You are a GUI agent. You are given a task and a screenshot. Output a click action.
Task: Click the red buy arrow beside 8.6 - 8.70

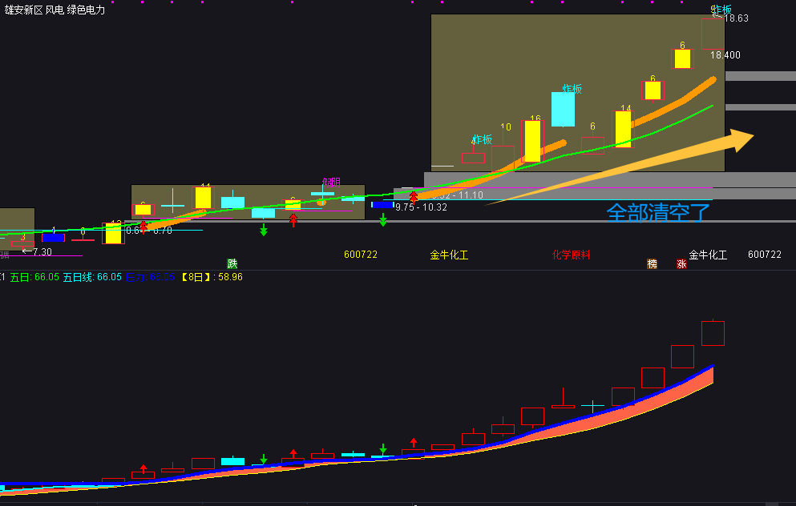(143, 227)
